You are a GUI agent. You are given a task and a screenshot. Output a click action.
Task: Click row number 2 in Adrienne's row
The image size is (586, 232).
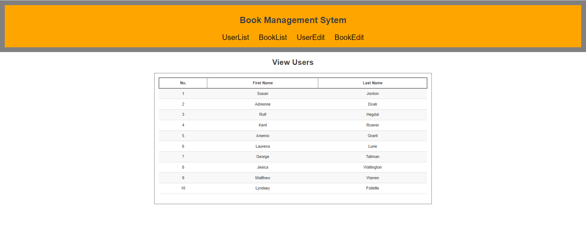pos(183,104)
